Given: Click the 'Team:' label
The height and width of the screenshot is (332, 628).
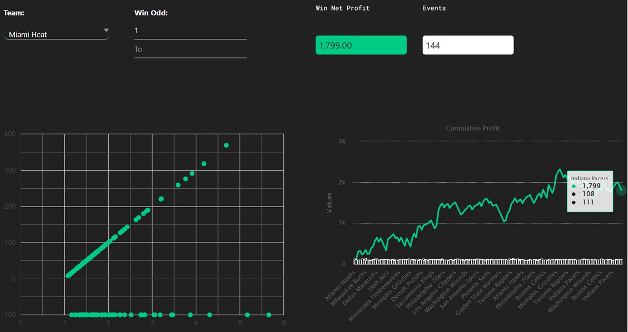Looking at the screenshot, I should point(14,13).
